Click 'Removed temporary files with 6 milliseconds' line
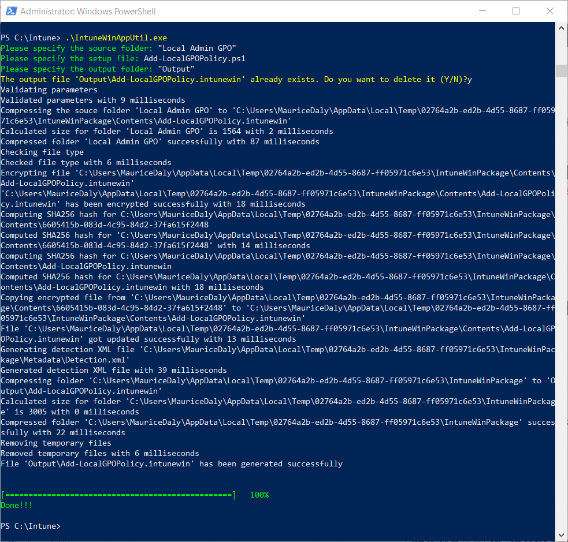This screenshot has height=542, width=568. [x=99, y=454]
